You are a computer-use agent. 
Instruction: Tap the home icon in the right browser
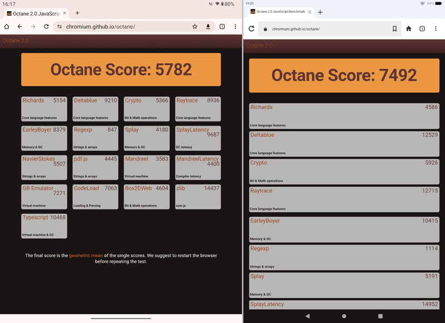[x=409, y=28]
